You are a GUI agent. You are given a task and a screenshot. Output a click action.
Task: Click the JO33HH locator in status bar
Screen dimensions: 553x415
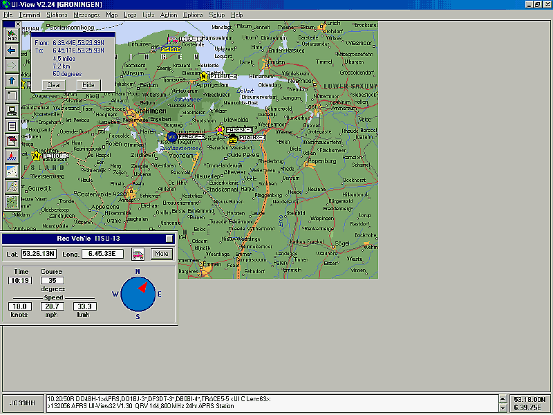pyautogui.click(x=22, y=403)
